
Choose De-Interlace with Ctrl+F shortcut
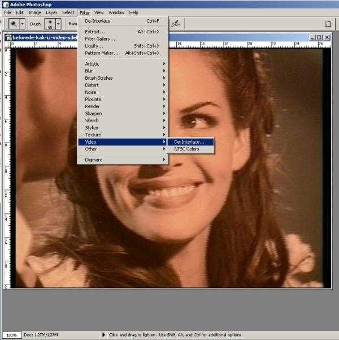(x=123, y=21)
